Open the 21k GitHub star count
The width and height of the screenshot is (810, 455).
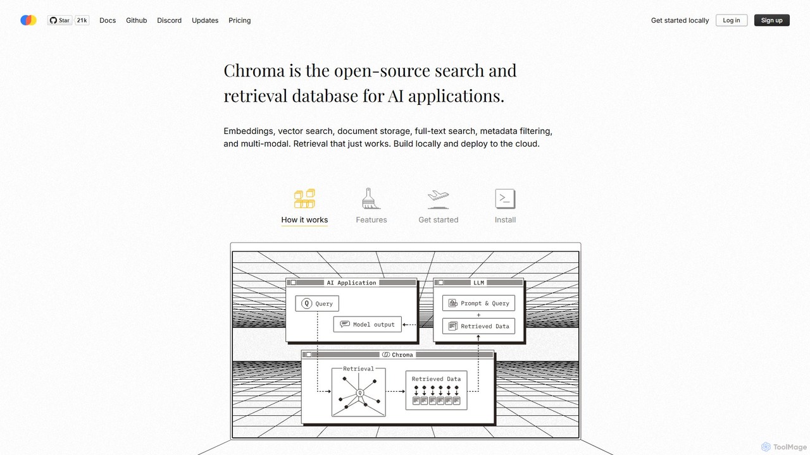82,20
